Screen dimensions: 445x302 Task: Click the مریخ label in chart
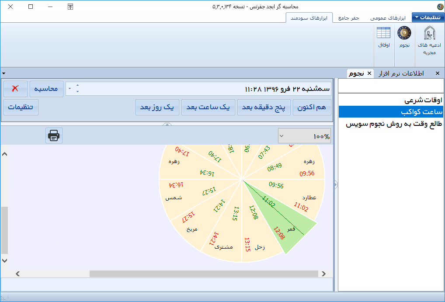(192, 229)
